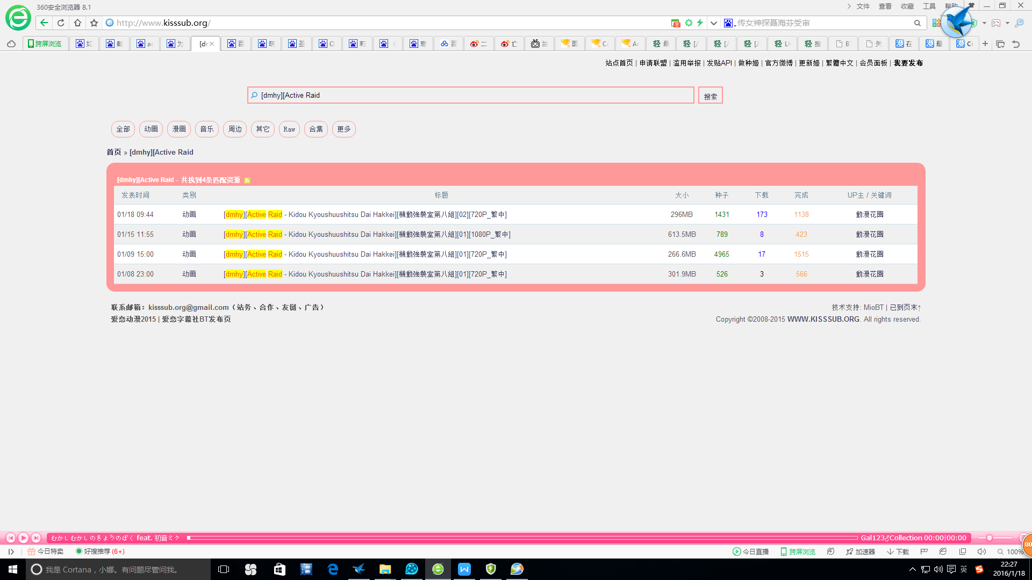Click the lightning speed mode icon
This screenshot has height=580, width=1032.
point(700,23)
